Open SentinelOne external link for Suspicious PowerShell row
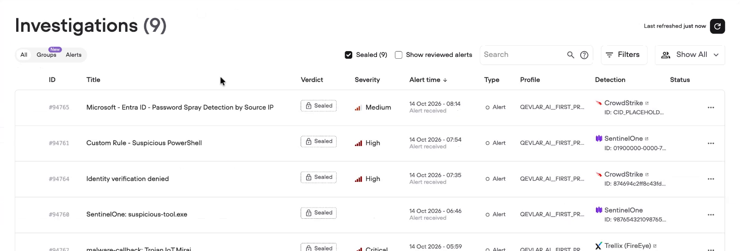Viewport: 740px width, 251px height. click(x=646, y=138)
